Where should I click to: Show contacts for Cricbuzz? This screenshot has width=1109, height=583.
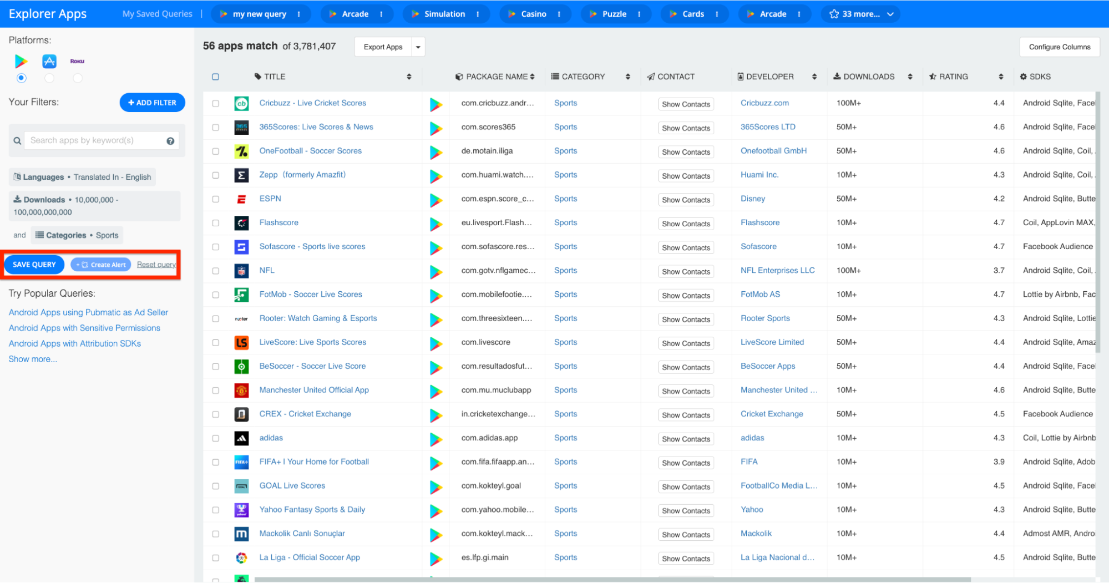[x=686, y=104]
